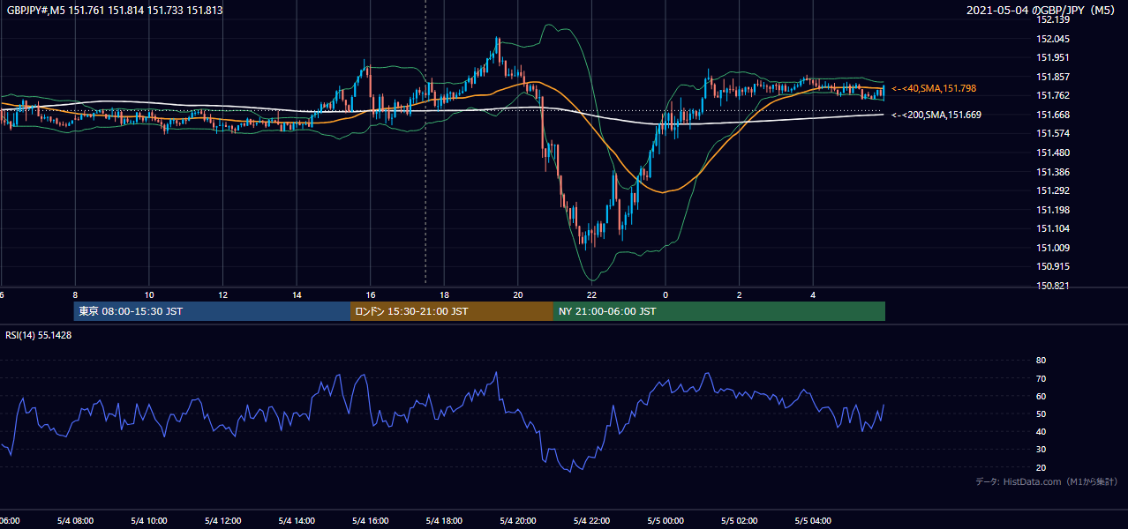Click price scale value 152.139
This screenshot has height=529, width=1128.
point(1052,19)
